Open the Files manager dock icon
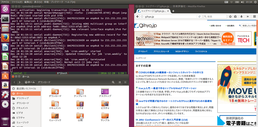Viewport: 258px width, 127px height. point(5,28)
